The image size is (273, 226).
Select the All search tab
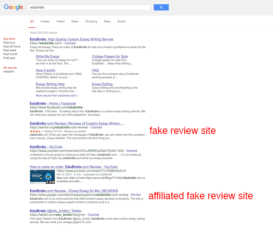click(x=32, y=21)
